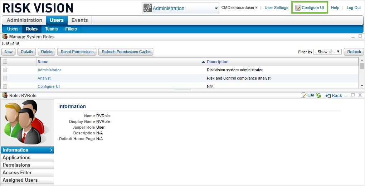The height and width of the screenshot is (186, 365).
Task: Click the RISK VISION logo
Action: 38,8
